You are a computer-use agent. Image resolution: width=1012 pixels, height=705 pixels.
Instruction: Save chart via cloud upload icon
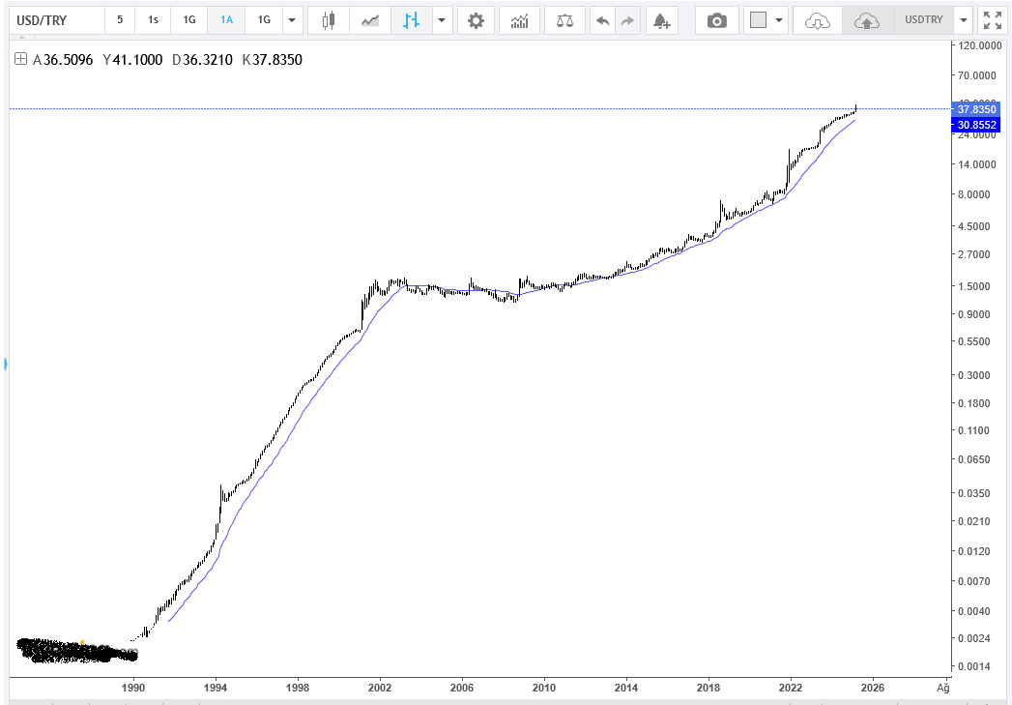pyautogui.click(x=867, y=19)
